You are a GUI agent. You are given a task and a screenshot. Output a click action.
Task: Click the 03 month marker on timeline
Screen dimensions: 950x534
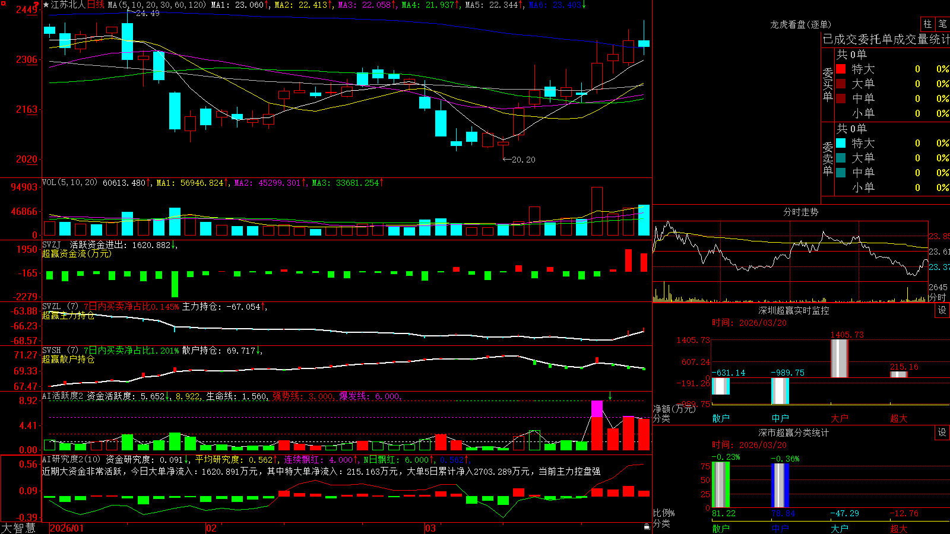[x=430, y=528]
